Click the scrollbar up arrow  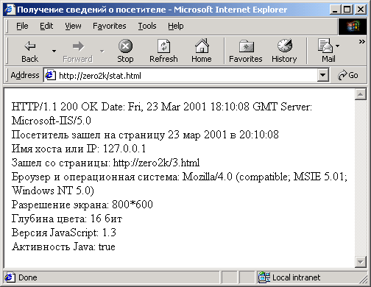point(361,94)
